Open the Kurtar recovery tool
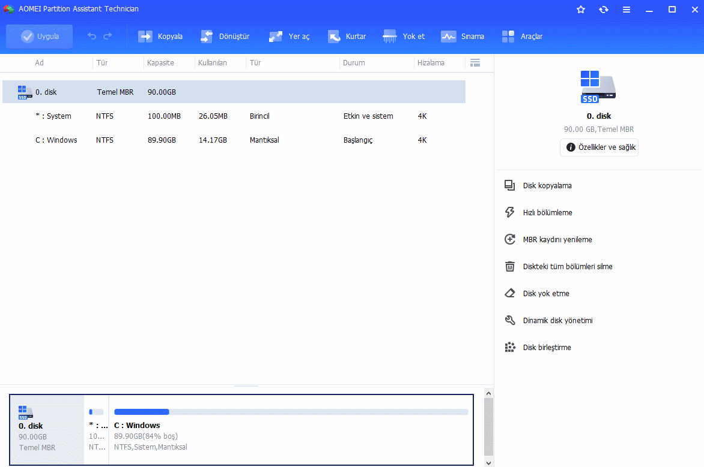The height and width of the screenshot is (467, 704). coord(335,37)
